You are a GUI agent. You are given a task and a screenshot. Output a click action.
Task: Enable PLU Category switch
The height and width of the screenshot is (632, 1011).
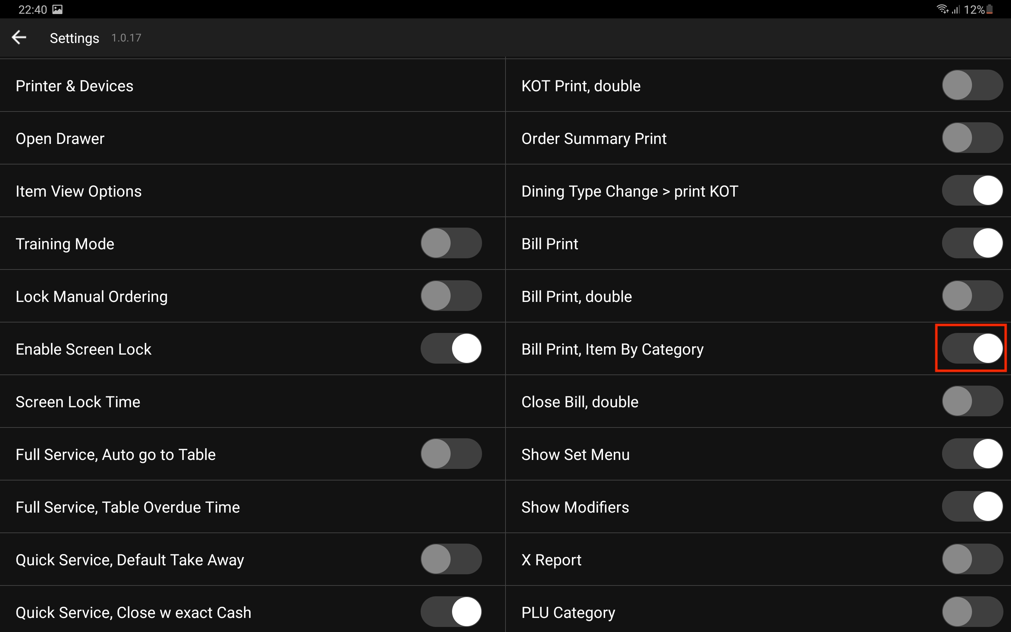coord(972,612)
